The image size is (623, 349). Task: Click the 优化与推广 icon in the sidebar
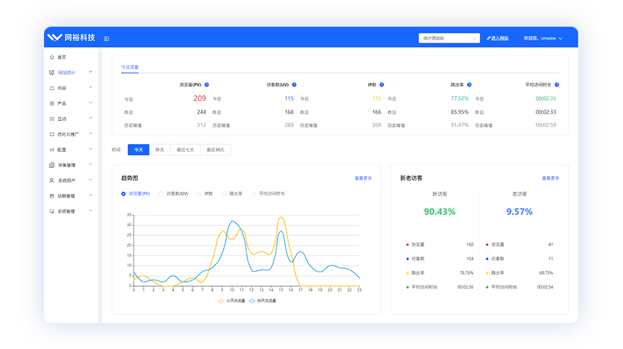click(52, 134)
